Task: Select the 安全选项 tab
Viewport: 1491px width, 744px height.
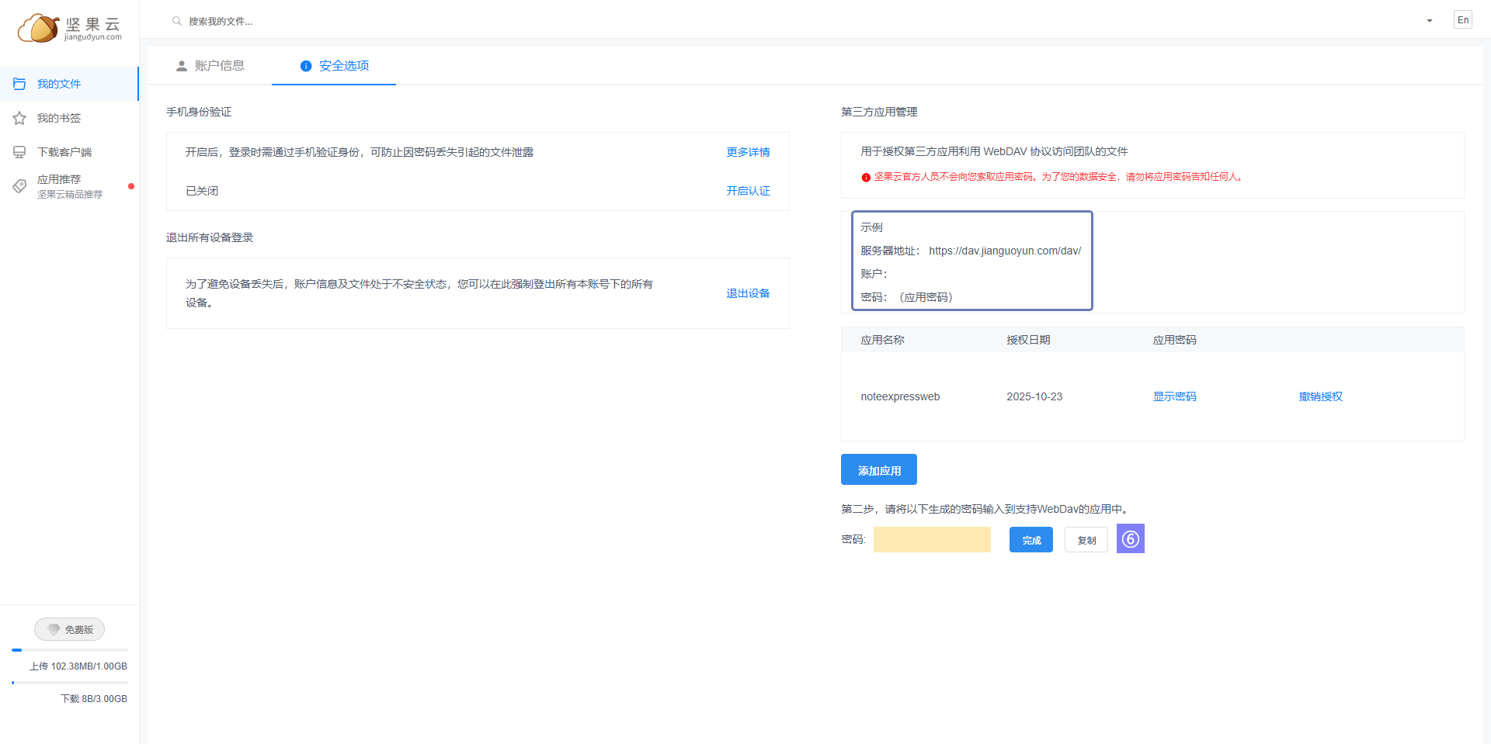Action: click(x=335, y=66)
